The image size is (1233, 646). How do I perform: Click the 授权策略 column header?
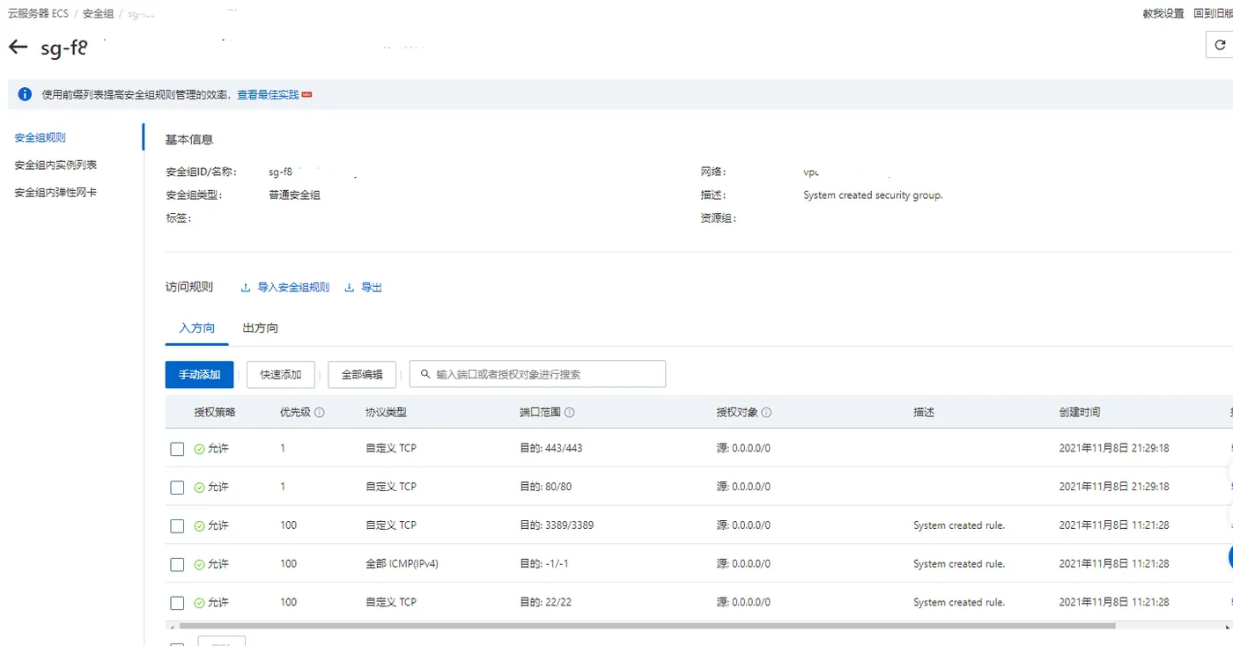215,413
